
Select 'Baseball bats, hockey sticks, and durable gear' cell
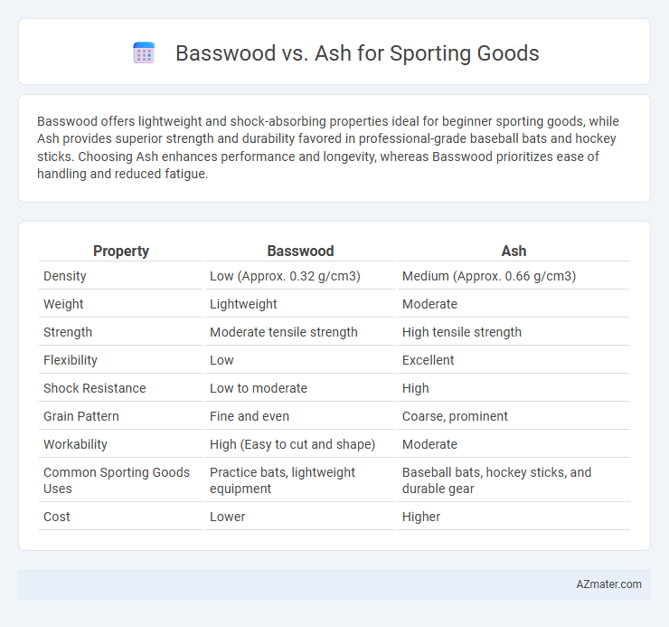pyautogui.click(x=496, y=480)
